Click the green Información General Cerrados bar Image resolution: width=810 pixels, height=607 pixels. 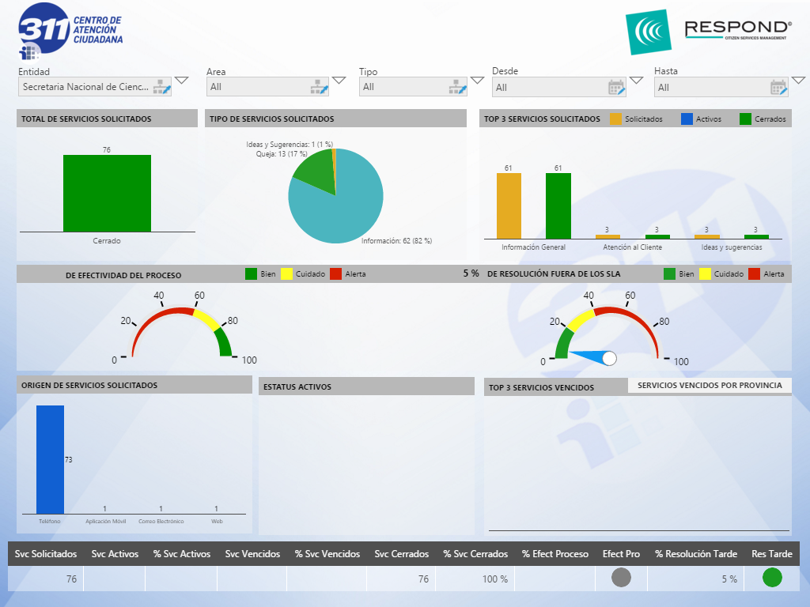pos(558,206)
